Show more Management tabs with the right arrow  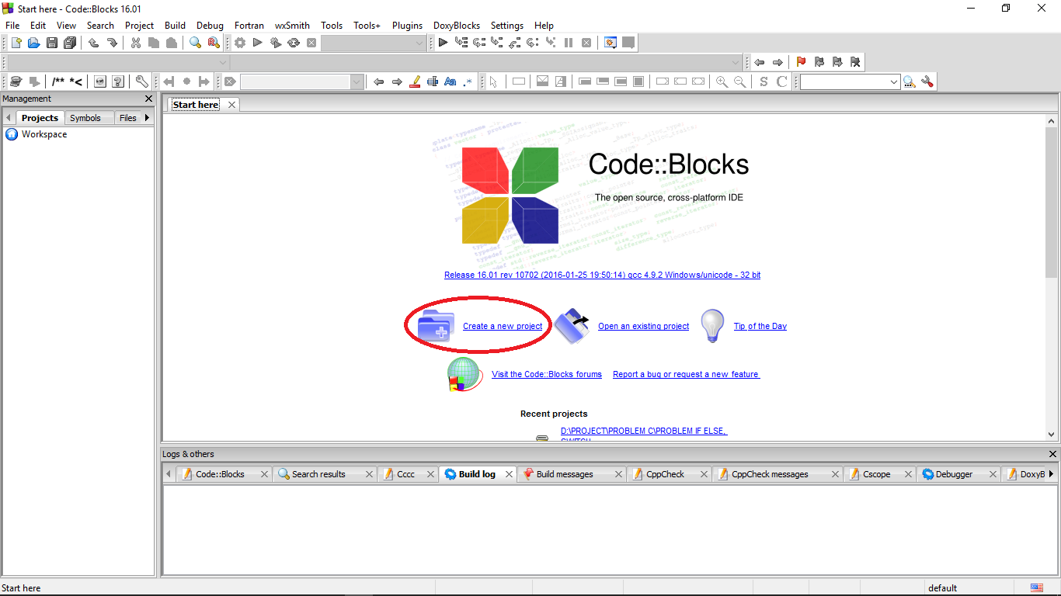[147, 118]
